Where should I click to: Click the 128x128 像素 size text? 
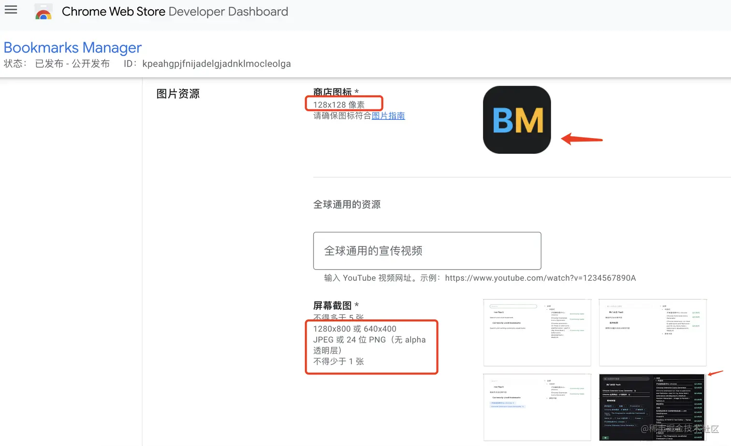[339, 104]
